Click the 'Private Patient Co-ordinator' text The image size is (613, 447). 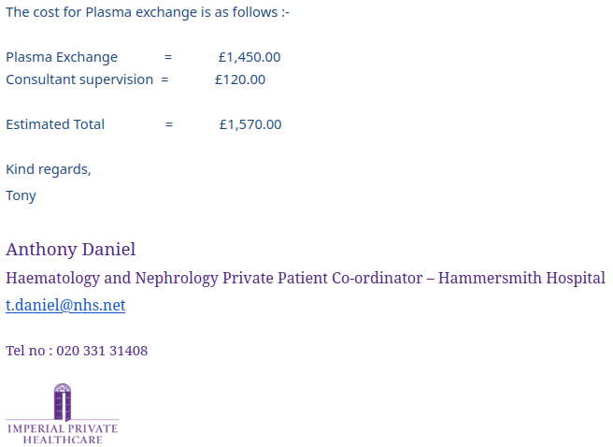322,278
